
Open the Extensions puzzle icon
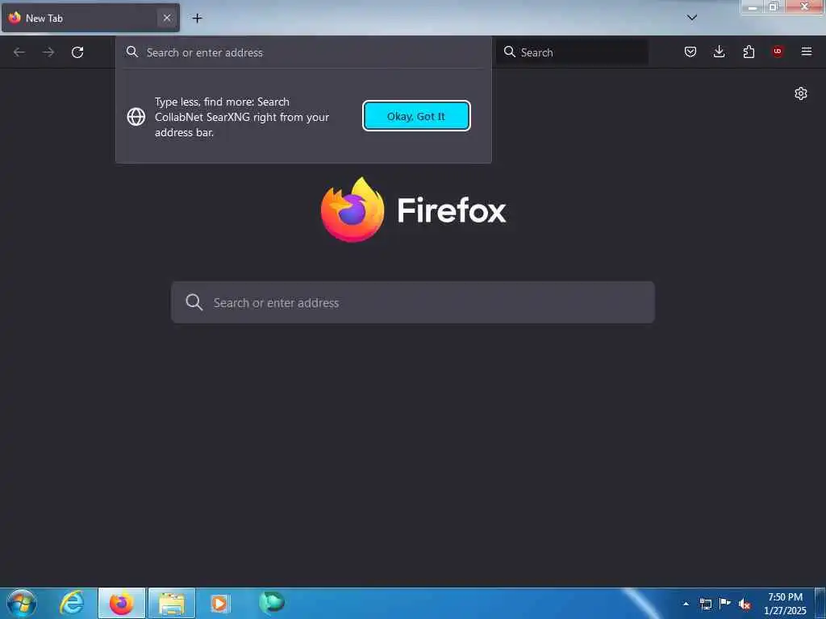pos(749,52)
